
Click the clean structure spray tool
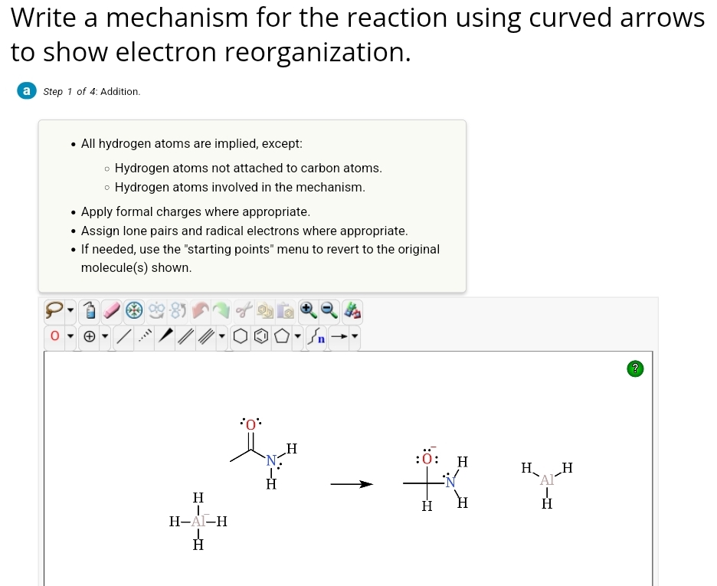(x=89, y=309)
